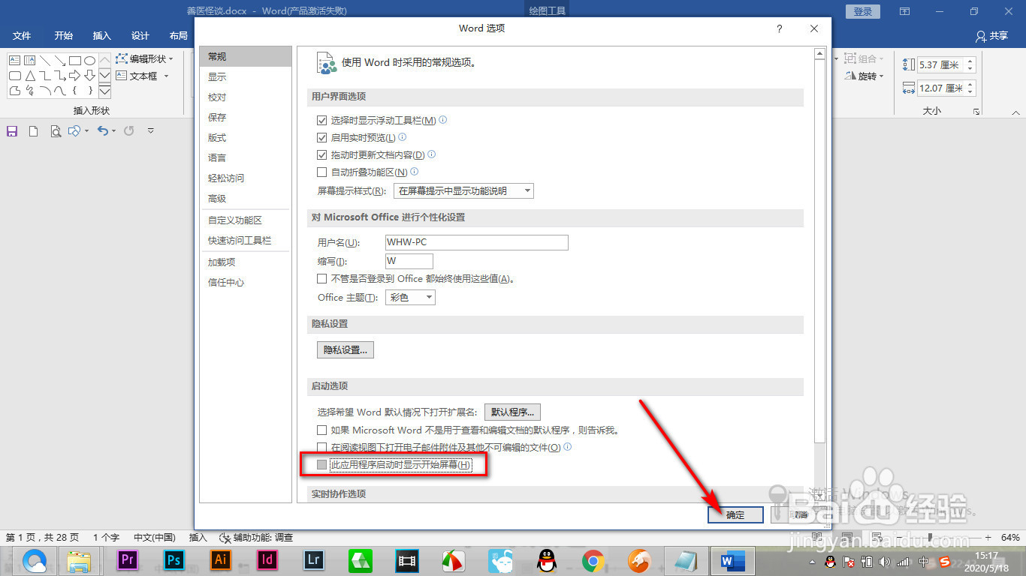Click the Save icon in quick access toolbar
The height and width of the screenshot is (576, 1026).
click(12, 131)
